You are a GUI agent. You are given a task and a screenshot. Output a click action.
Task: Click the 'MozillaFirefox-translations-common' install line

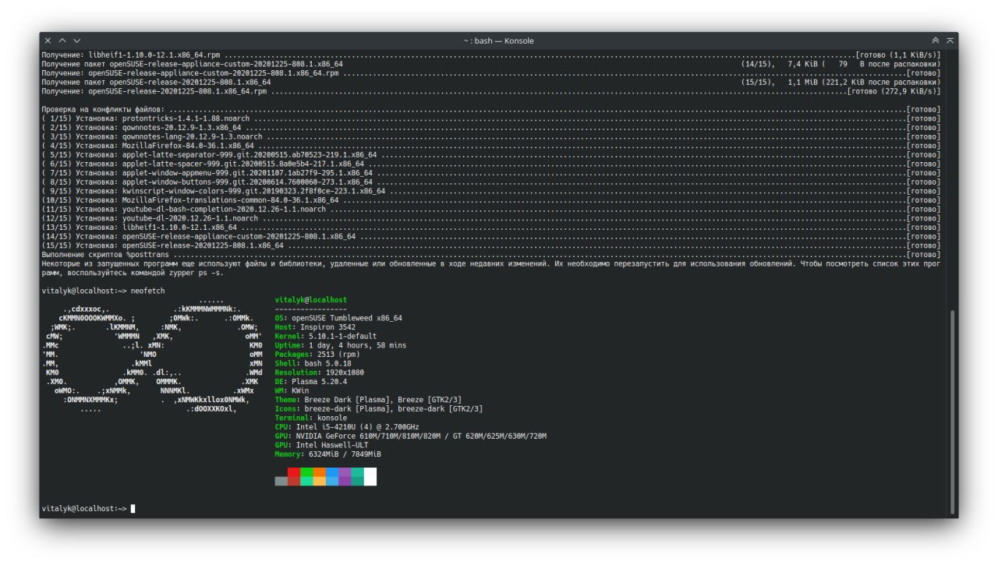pos(491,200)
